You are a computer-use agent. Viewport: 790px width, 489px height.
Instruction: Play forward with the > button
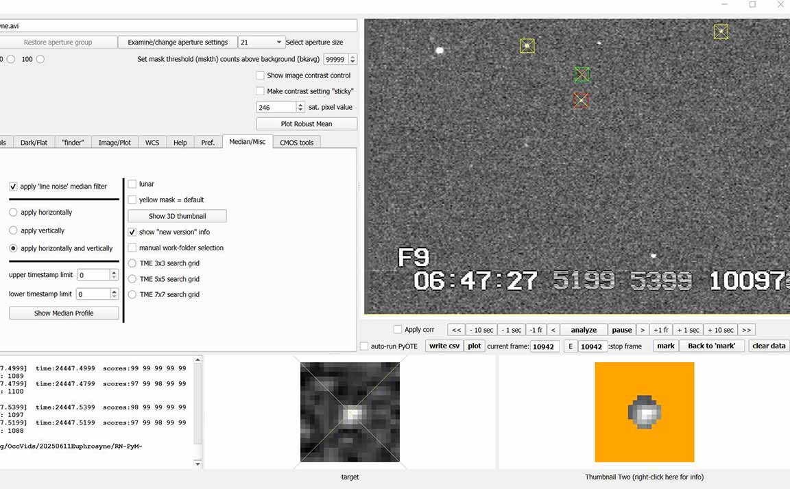click(x=643, y=330)
